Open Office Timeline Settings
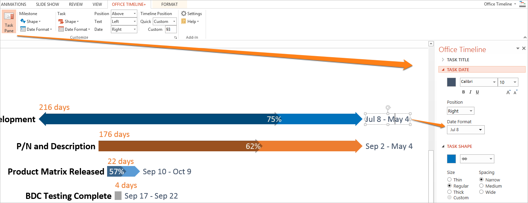528x203 pixels. (x=192, y=14)
